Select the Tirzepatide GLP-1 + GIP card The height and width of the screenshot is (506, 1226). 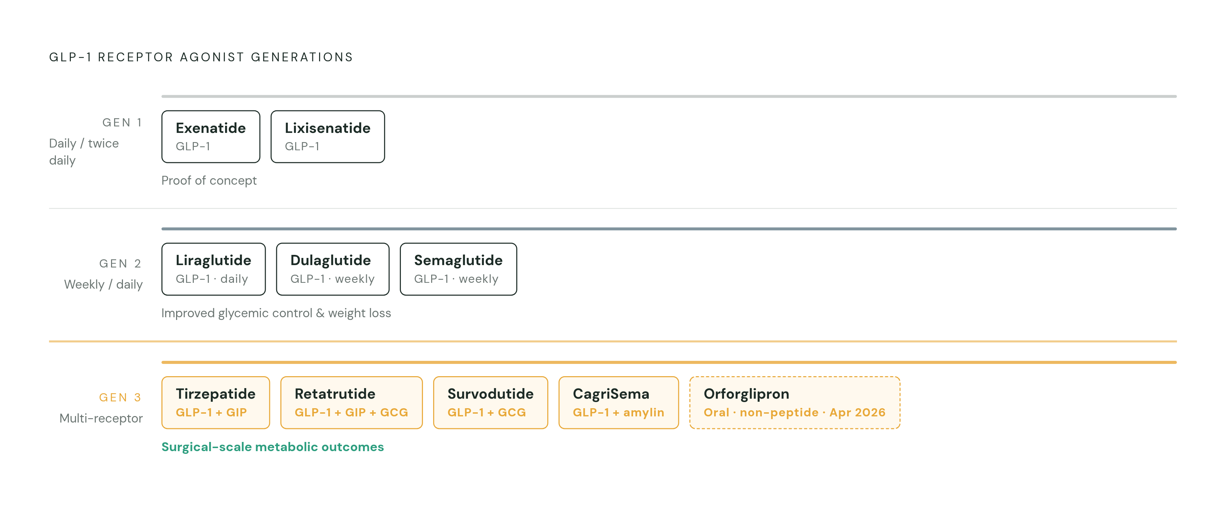click(x=216, y=403)
